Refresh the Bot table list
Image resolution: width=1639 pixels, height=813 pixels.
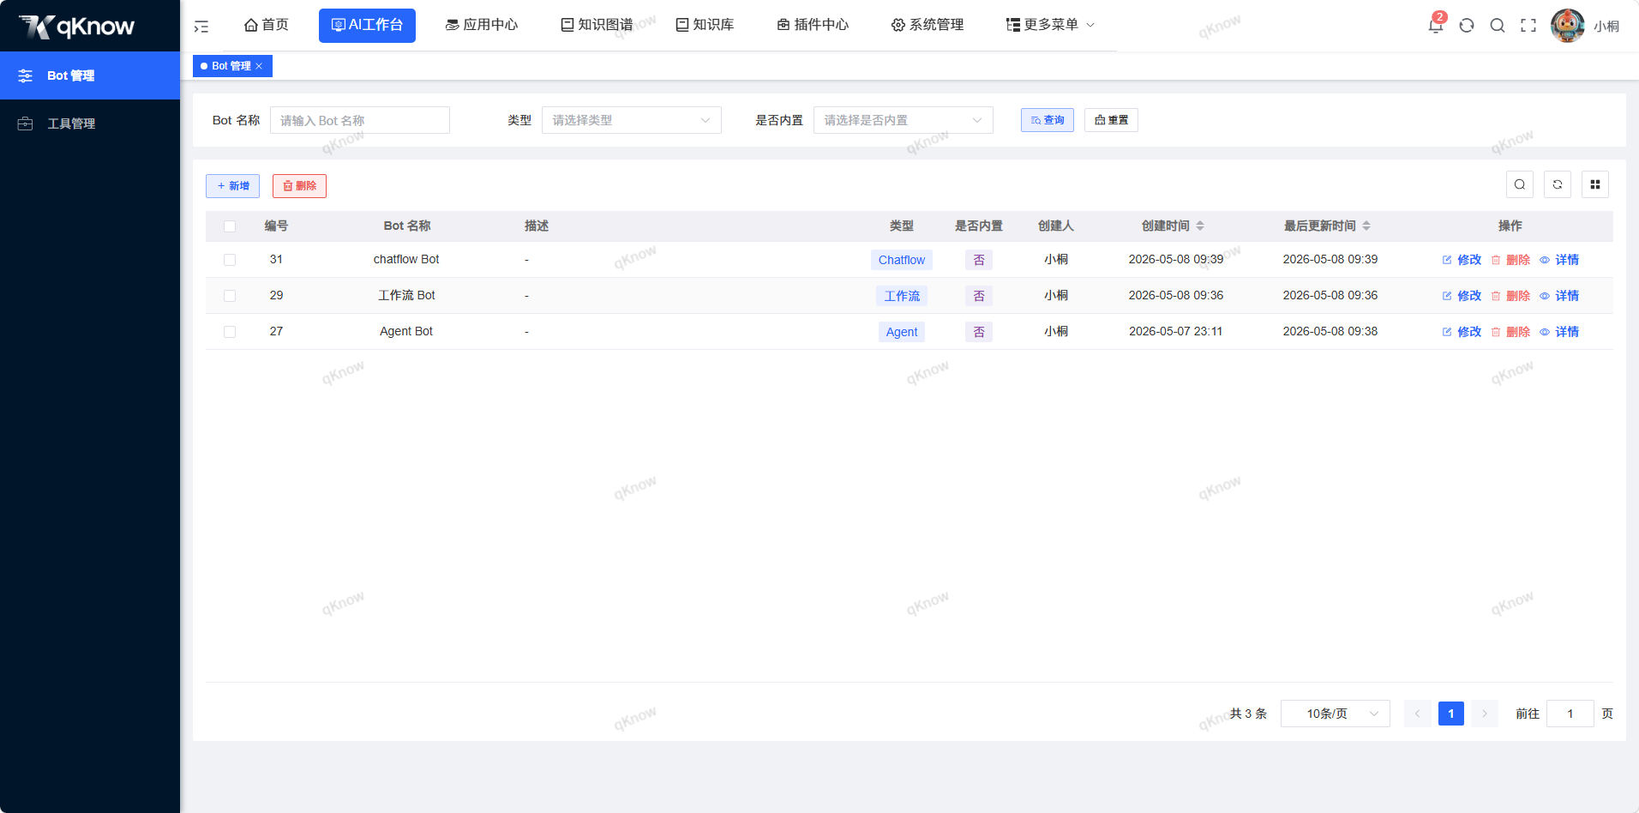pos(1558,184)
